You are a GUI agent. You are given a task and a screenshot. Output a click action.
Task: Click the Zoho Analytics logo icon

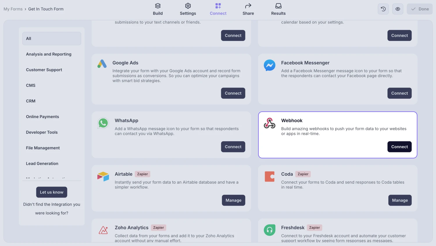(x=103, y=230)
